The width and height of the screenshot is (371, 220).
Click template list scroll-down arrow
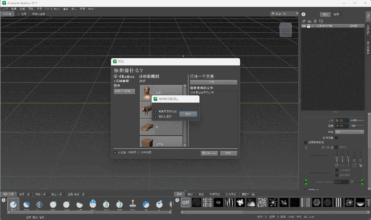pos(185,145)
